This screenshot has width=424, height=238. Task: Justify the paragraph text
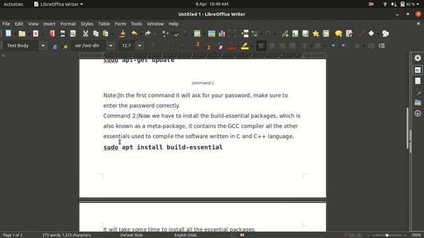click(x=292, y=46)
